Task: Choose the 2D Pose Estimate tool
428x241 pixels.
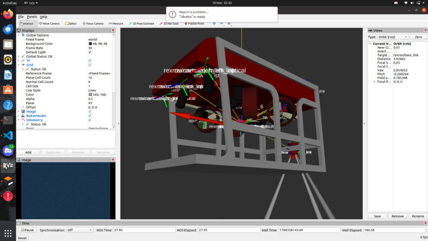Action: 141,23
